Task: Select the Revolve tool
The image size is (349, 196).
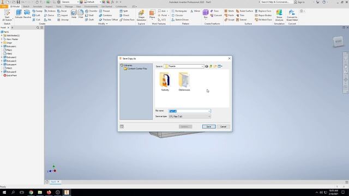Action: [x=27, y=14]
